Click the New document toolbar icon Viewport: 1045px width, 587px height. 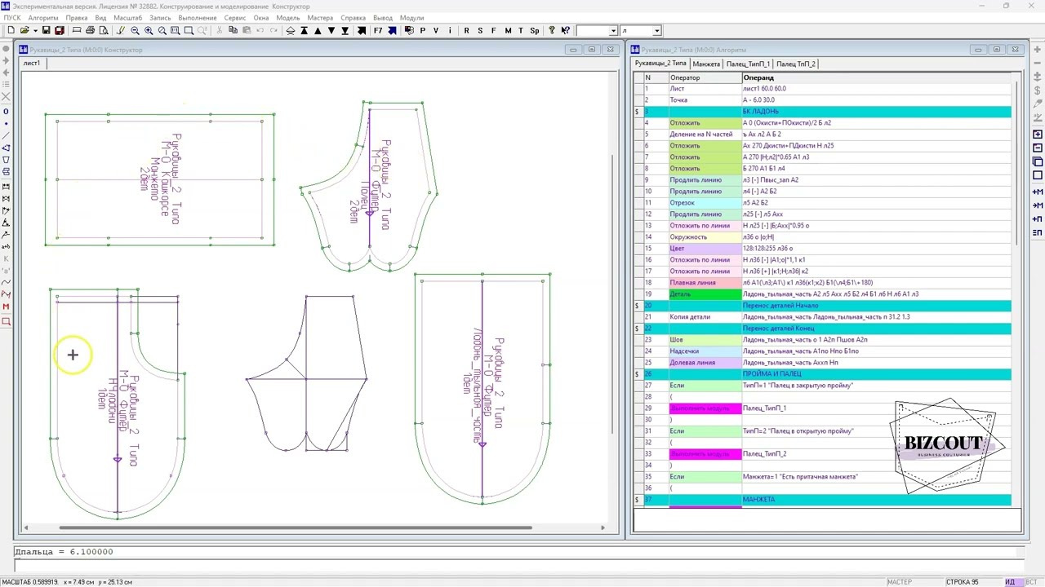(x=11, y=31)
